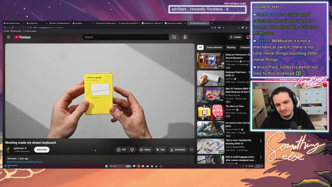Open optimum channel name link
Viewport: 332px width, 187px height.
pyautogui.click(x=19, y=148)
